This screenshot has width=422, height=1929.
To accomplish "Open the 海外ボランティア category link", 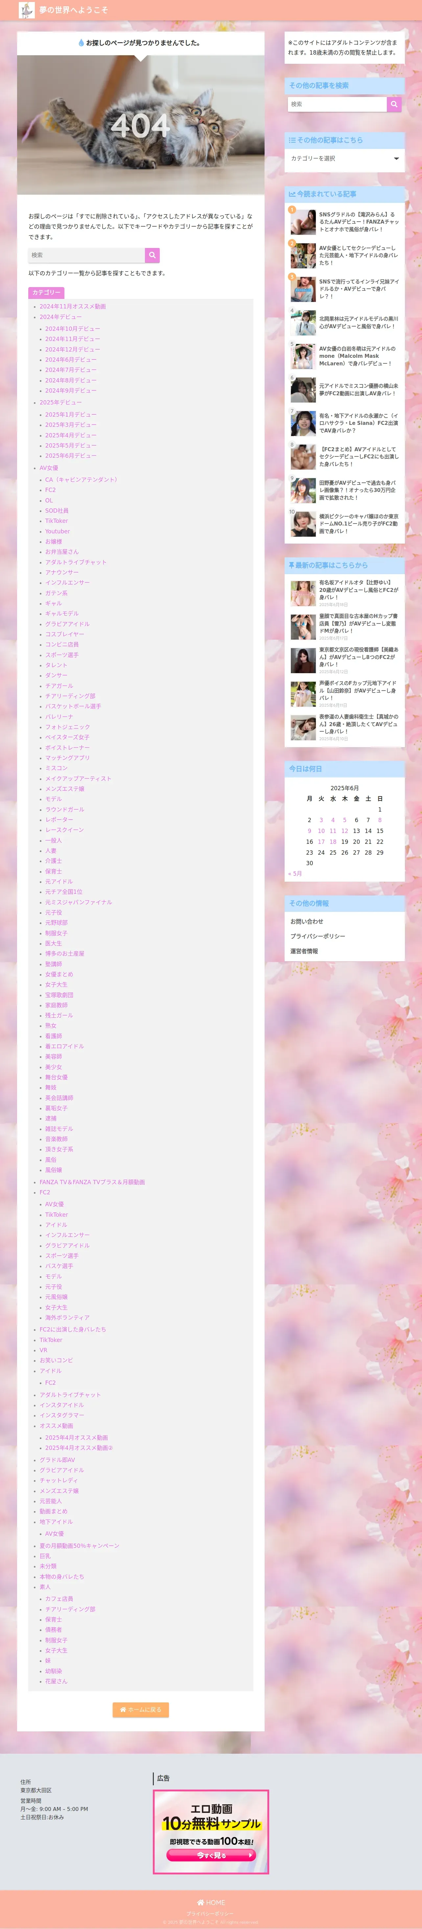I will (x=67, y=1318).
